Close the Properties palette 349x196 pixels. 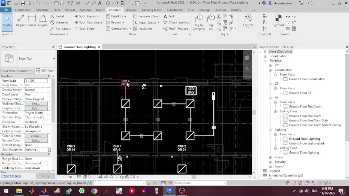click(53, 47)
